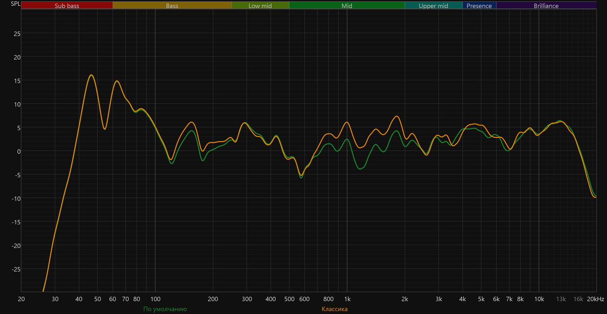
Task: Select the Low mid band
Action: [261, 5]
